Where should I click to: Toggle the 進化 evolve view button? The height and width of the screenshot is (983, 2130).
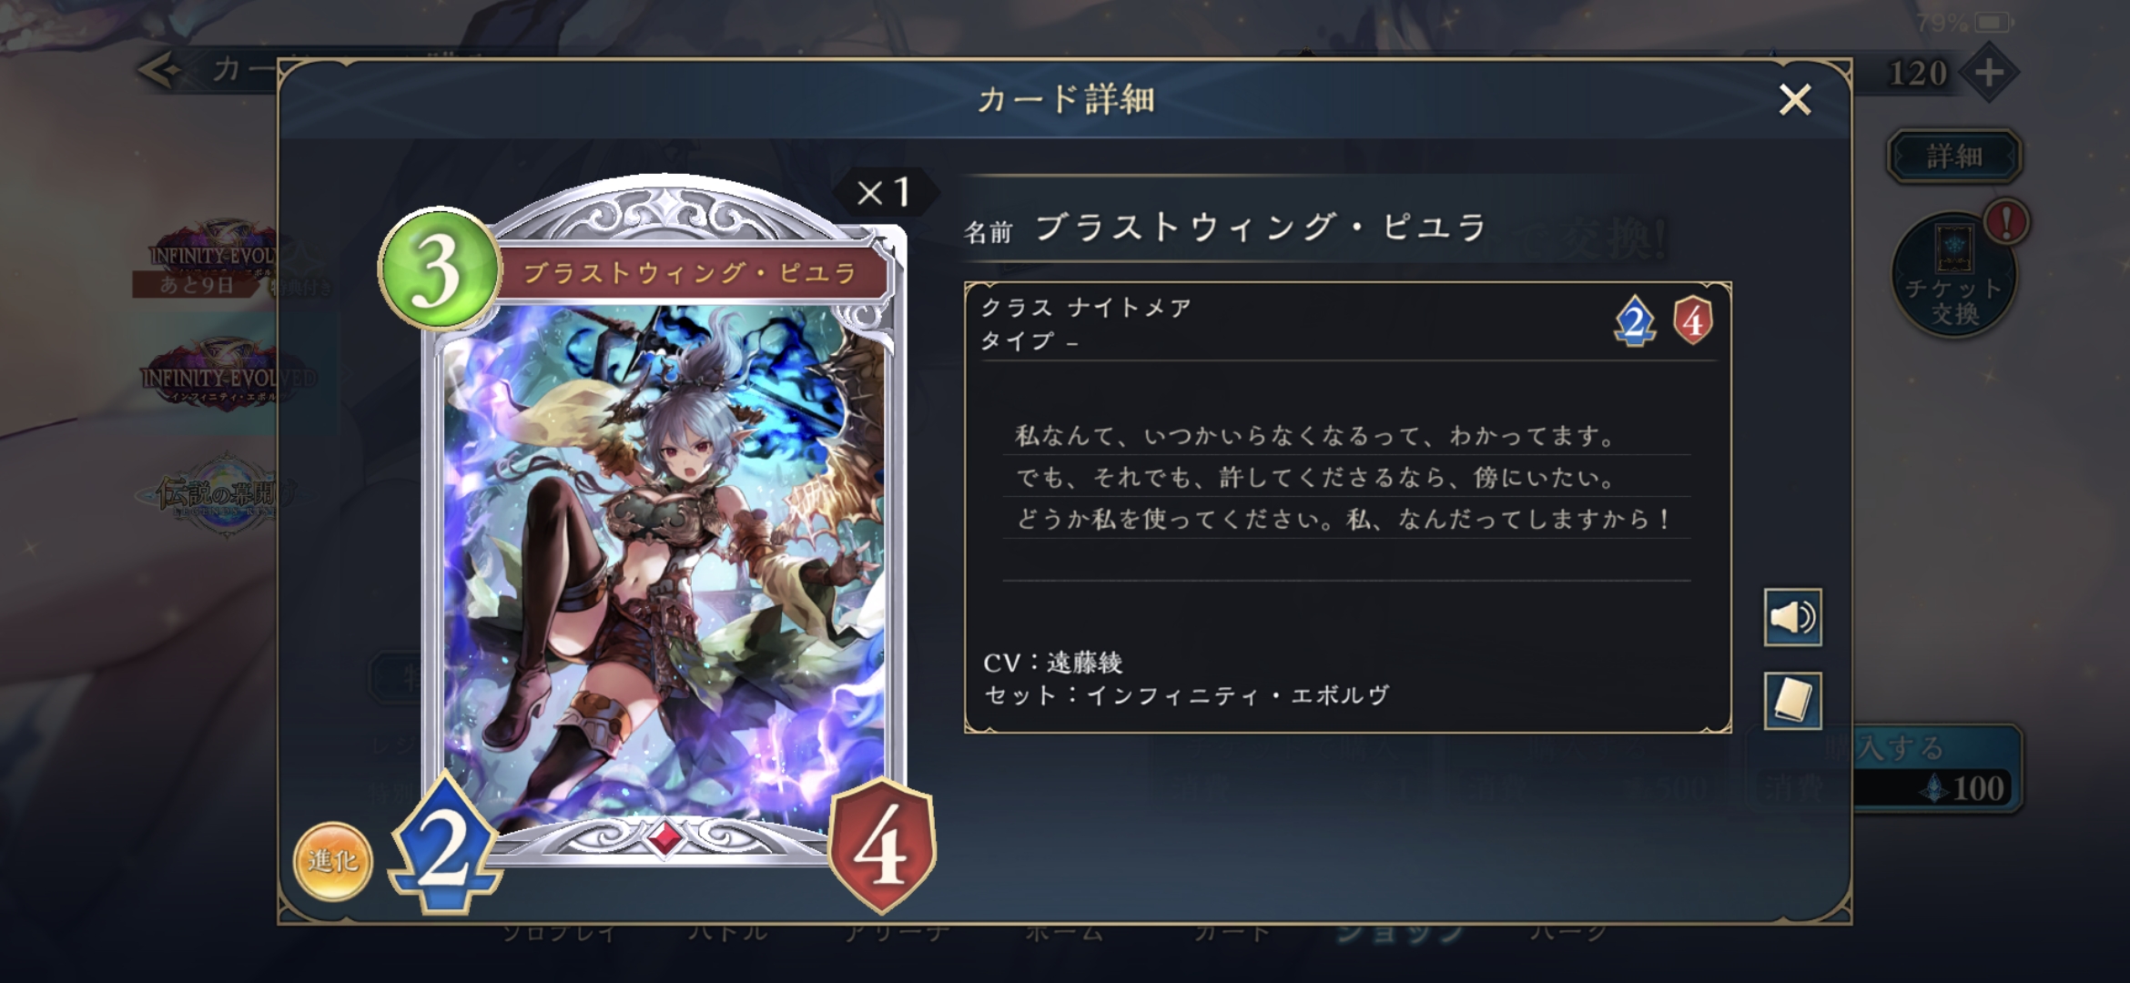coord(332,860)
